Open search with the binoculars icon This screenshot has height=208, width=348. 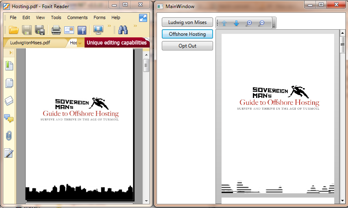point(123,30)
